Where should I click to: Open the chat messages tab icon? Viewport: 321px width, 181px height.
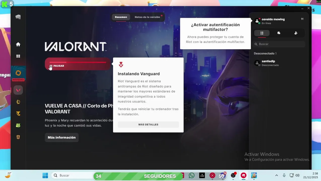click(x=279, y=33)
